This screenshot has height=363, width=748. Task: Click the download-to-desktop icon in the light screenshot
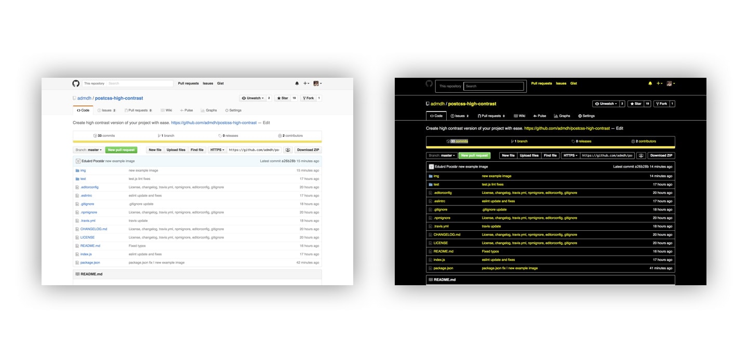coord(288,150)
